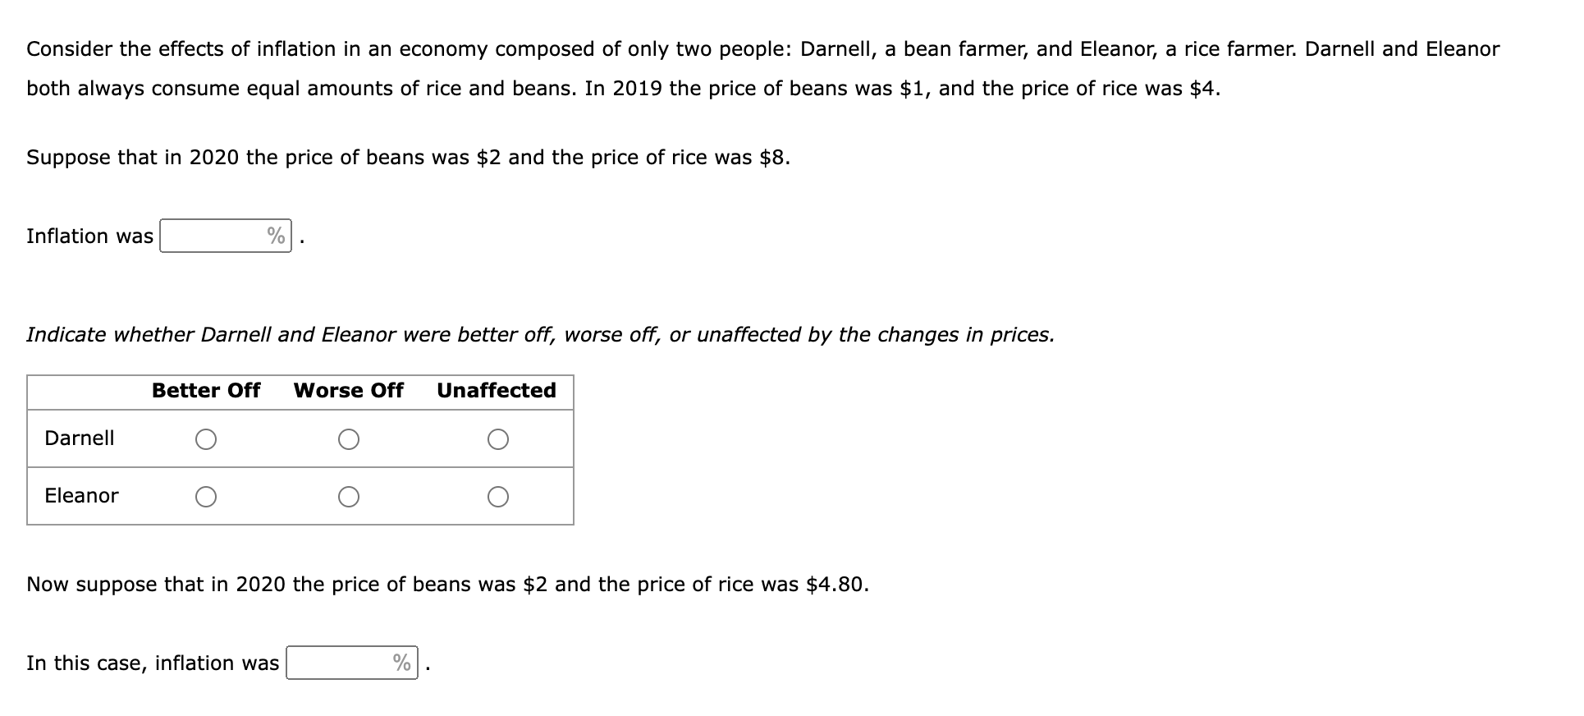
Task: Click the 'Eleanor' row label
Action: (x=81, y=495)
